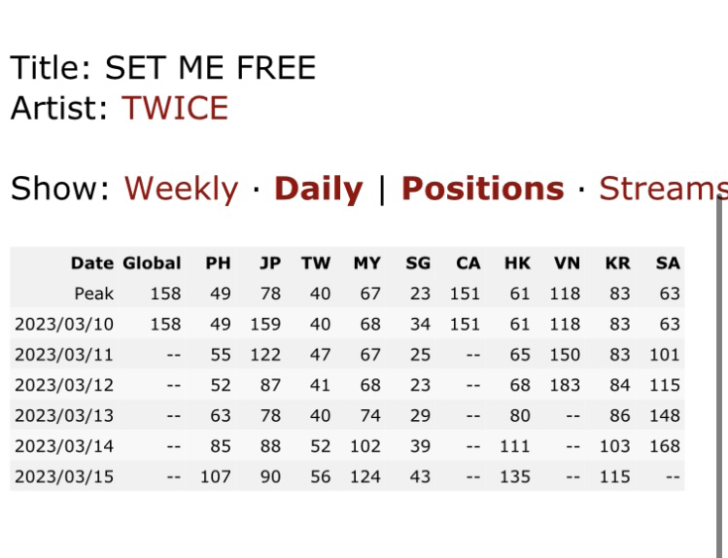Select the 2023/03/10 date row label
This screenshot has height=558, width=728.
[63, 324]
